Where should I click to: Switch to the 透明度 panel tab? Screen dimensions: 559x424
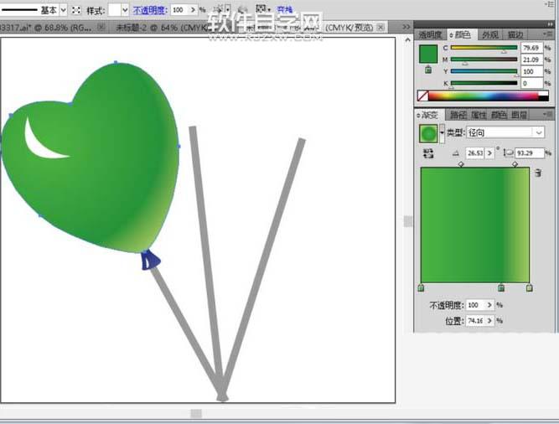(x=429, y=35)
